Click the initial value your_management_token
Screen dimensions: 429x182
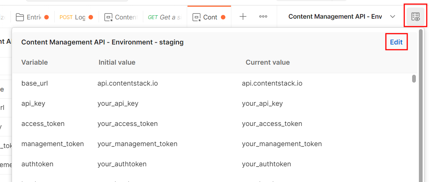(137, 144)
